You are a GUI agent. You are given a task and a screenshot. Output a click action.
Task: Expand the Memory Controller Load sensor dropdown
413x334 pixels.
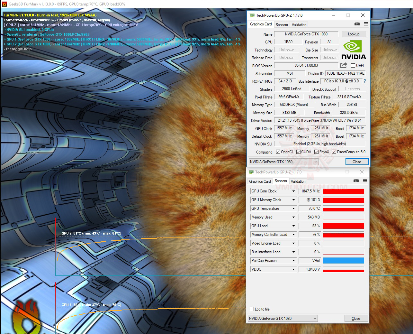293,235
